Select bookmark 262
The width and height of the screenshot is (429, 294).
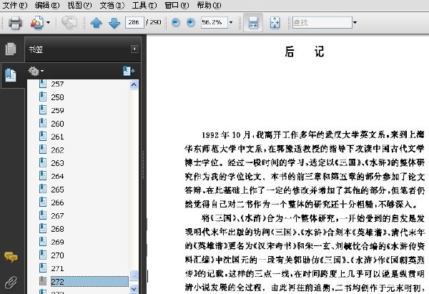click(57, 150)
